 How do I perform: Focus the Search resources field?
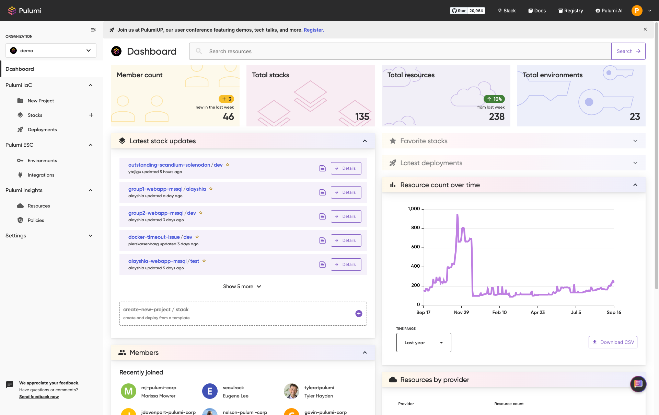tap(400, 51)
